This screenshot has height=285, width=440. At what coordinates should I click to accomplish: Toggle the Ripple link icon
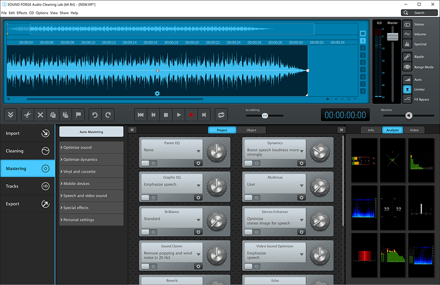(407, 57)
